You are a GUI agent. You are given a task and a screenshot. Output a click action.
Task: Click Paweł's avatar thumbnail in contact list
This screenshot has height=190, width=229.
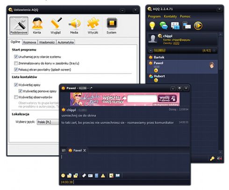212,65
